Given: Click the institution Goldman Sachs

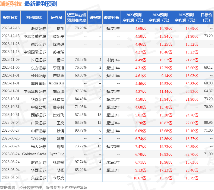Looking at the screenshot, I should (34, 154).
